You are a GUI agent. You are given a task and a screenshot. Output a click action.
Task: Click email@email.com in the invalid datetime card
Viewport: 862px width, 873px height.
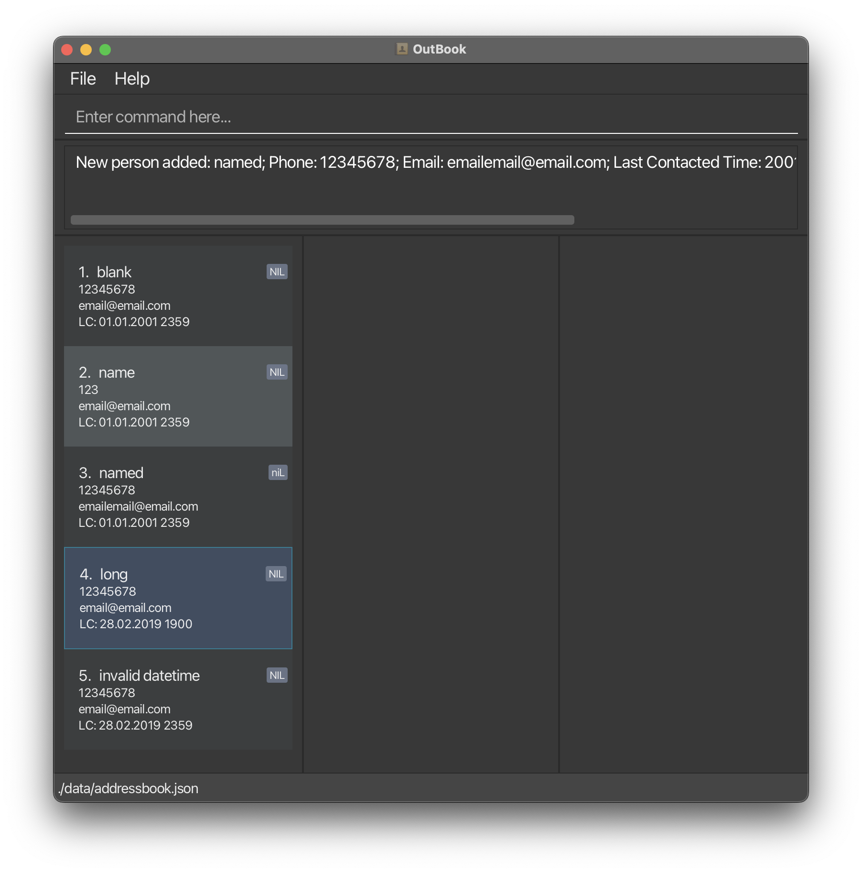coord(124,709)
